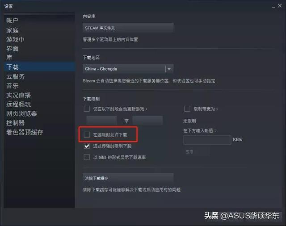Image resolution: width=286 pixels, height=226 pixels.
Task: Enable 仅在以下时段自动更新游戏 checkbox
Action: pyautogui.click(x=87, y=109)
